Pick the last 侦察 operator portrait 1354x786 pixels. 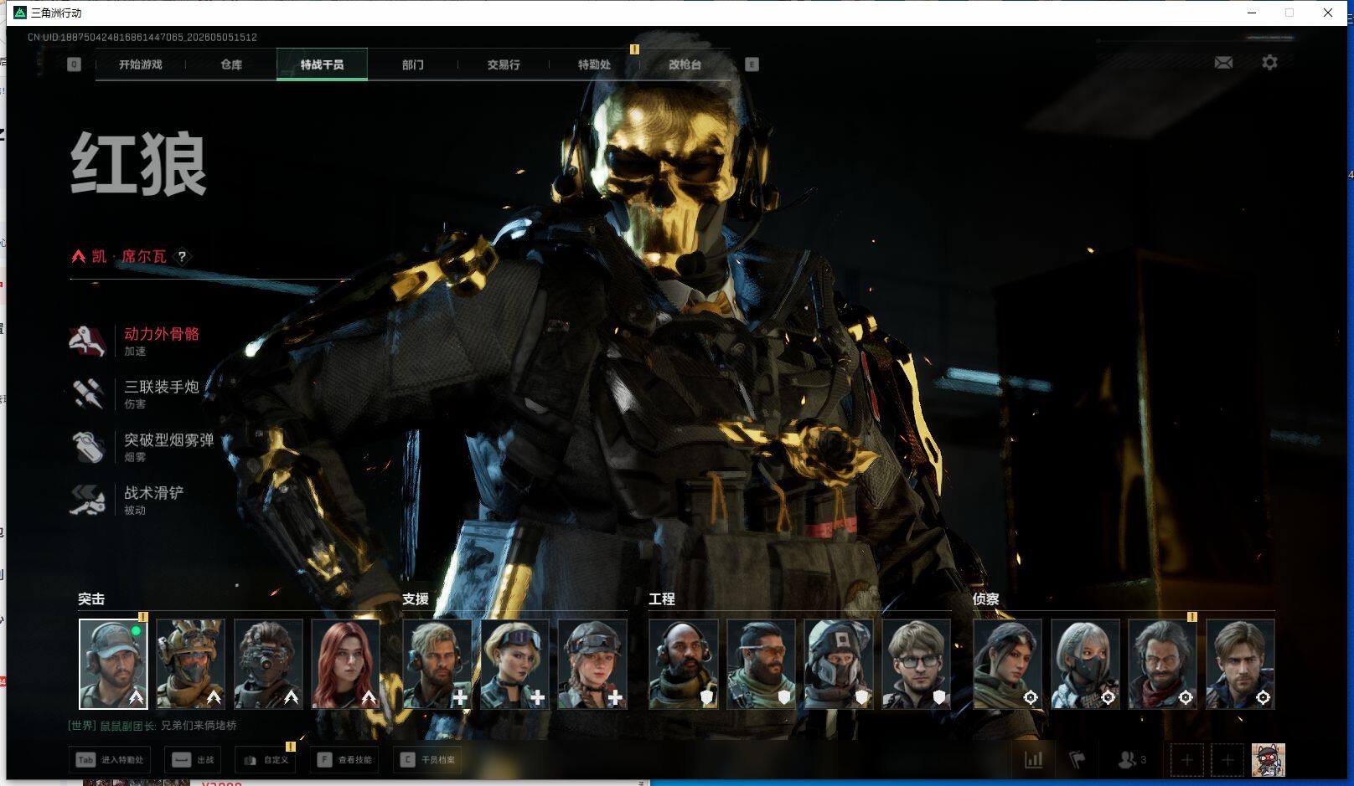point(1240,664)
